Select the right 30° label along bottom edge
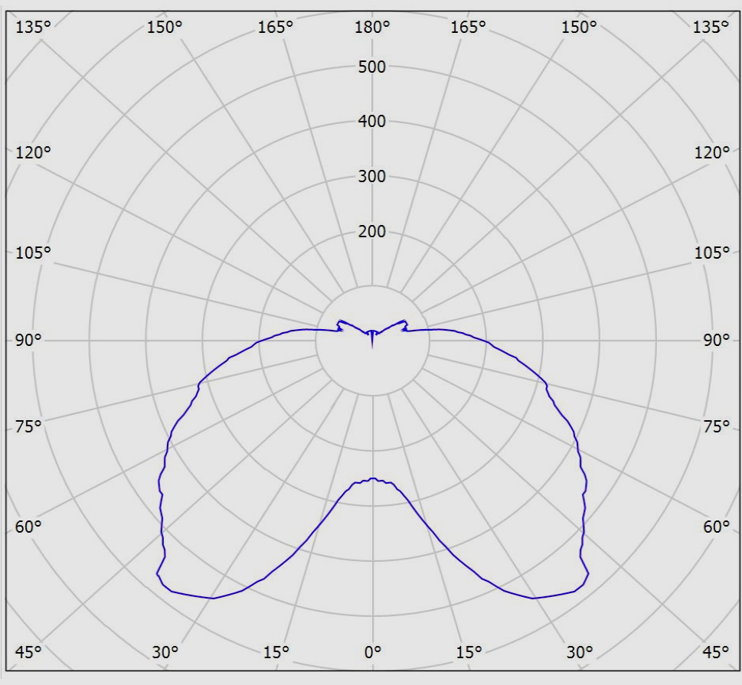 click(x=580, y=652)
